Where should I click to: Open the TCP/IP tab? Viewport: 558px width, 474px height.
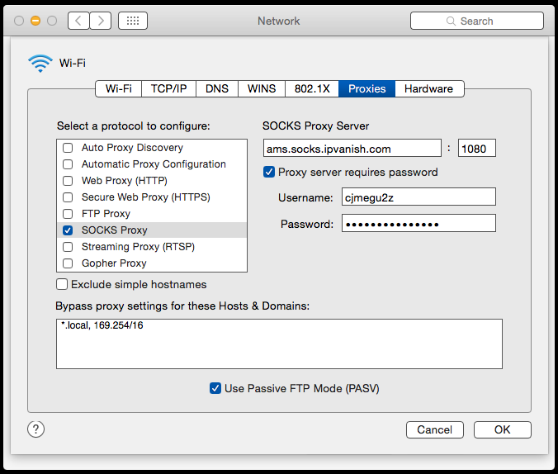[168, 88]
